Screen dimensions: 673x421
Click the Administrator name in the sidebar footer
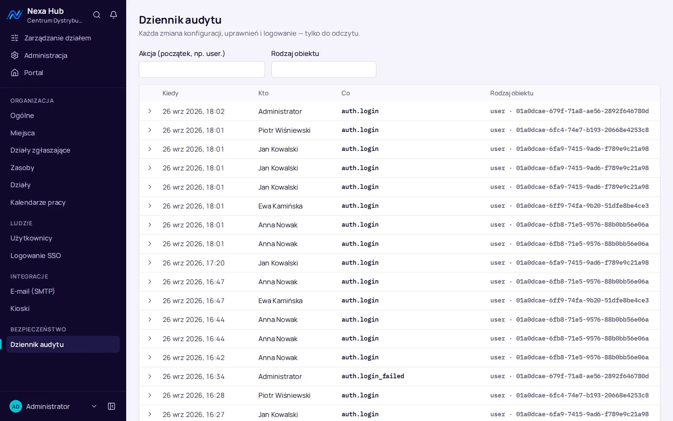(x=48, y=406)
